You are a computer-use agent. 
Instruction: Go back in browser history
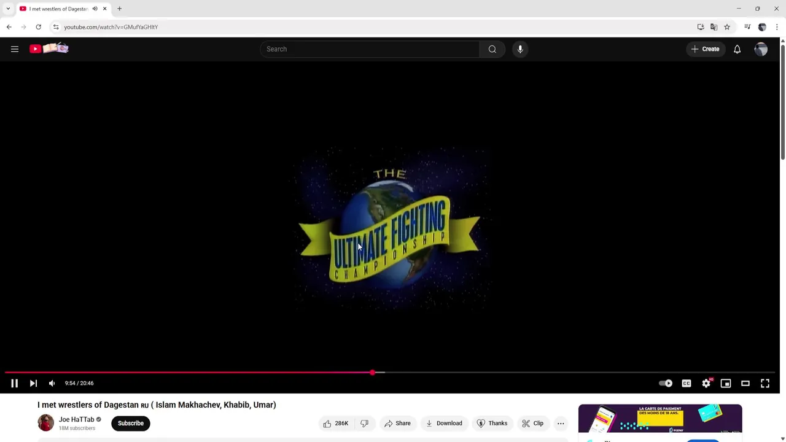(x=9, y=27)
